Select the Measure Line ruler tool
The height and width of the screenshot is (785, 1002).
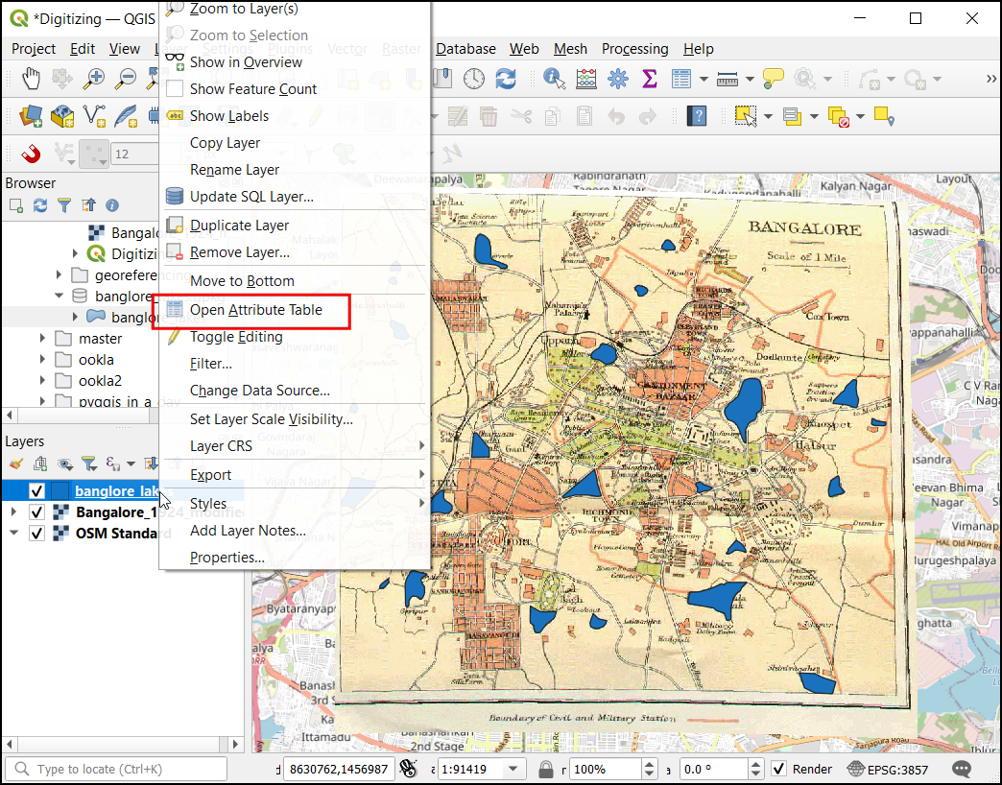point(728,80)
